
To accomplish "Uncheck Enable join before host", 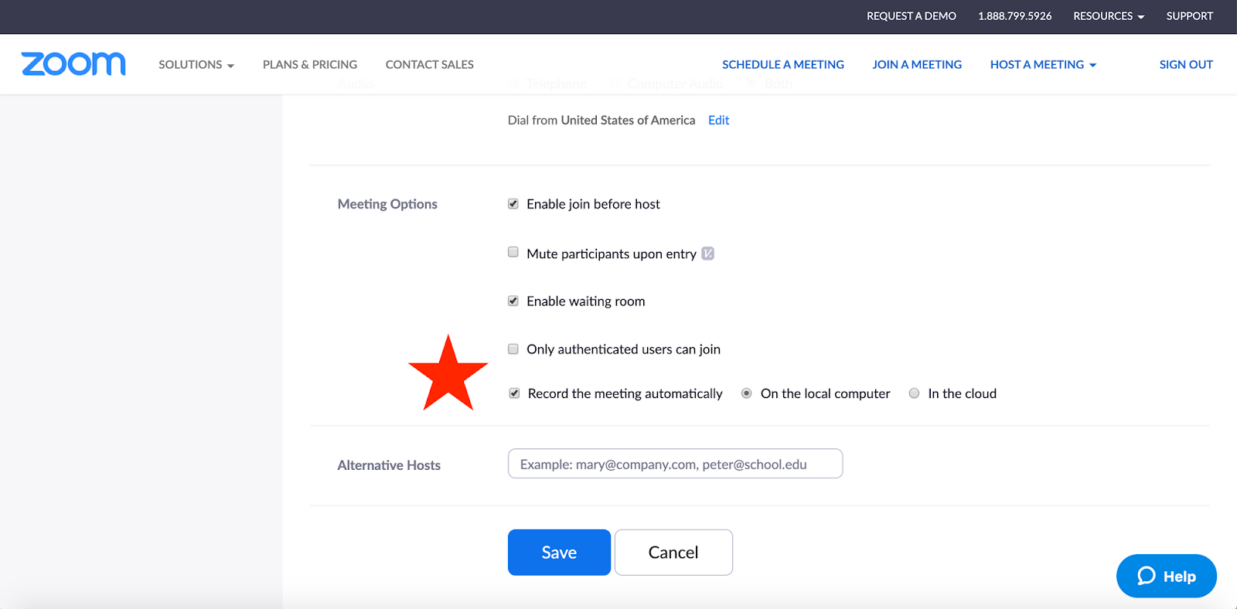I will click(x=513, y=204).
